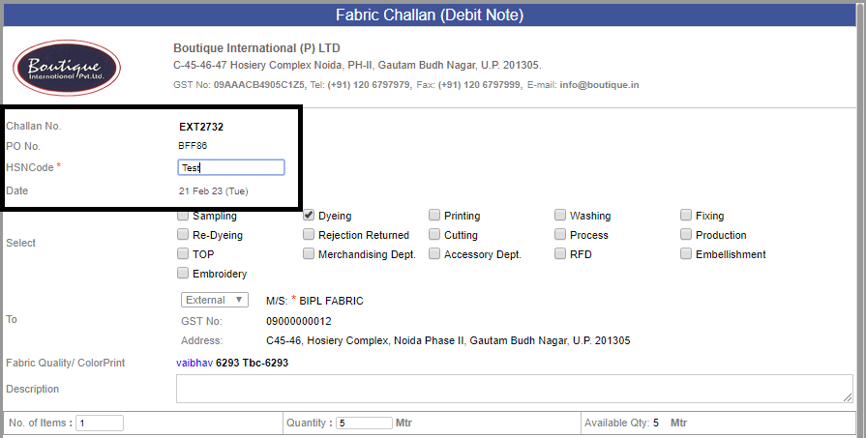The width and height of the screenshot is (866, 438).
Task: Enable the Cutting checkbox
Action: point(434,234)
